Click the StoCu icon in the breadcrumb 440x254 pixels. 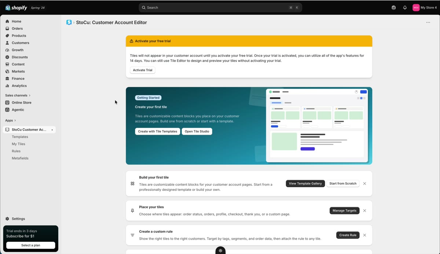(69, 22)
